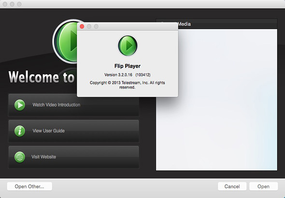285x198 pixels.
Task: Click the Media panel header label
Action: pos(184,24)
